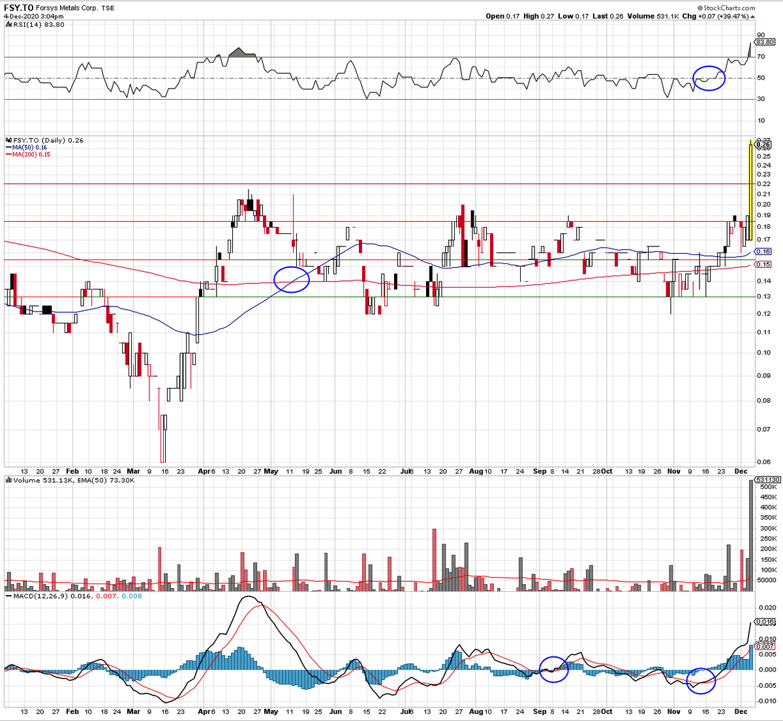The width and height of the screenshot is (783, 721).
Task: Click the 0.016 MACD tag on right axis
Action: 765,622
